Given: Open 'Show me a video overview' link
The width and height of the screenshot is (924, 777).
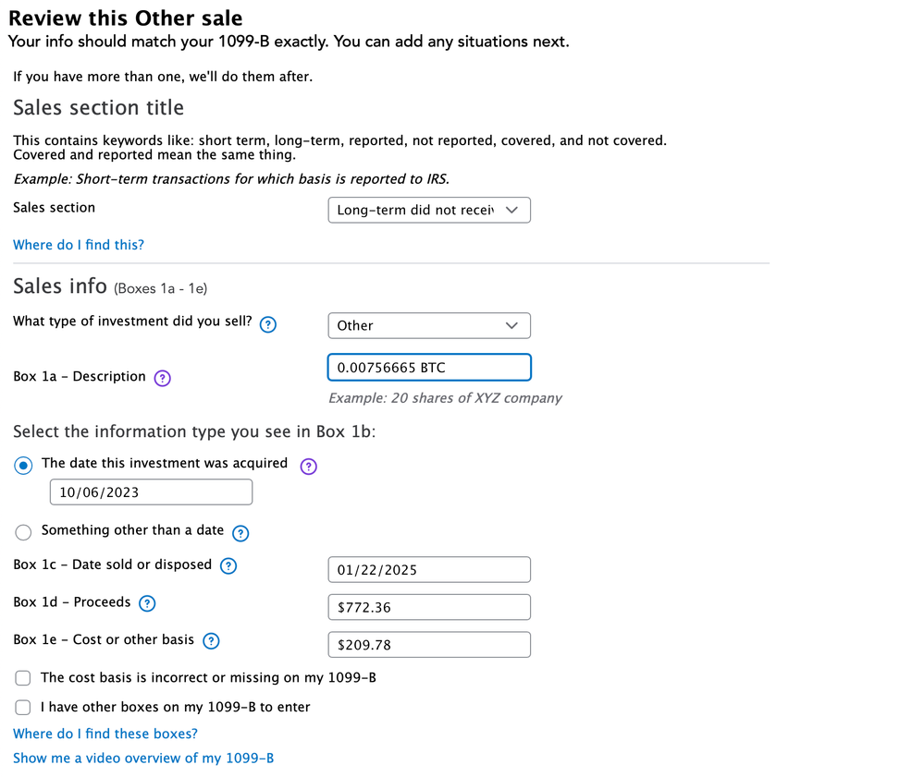Looking at the screenshot, I should coord(143,759).
